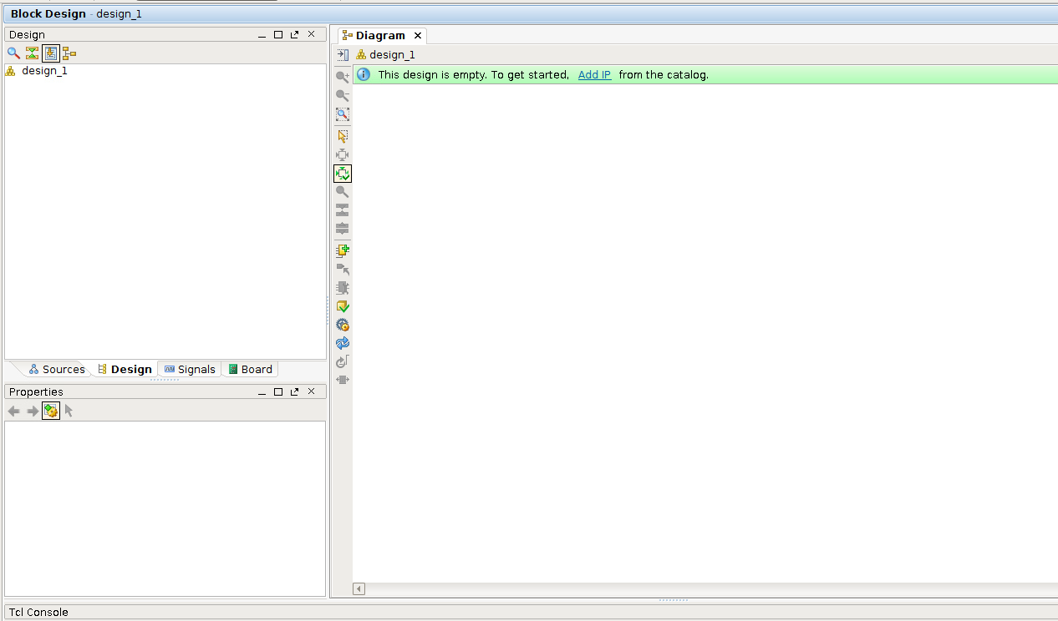Click the blue refresh arrows icon
Screen dimensions: 1058x621
343,343
